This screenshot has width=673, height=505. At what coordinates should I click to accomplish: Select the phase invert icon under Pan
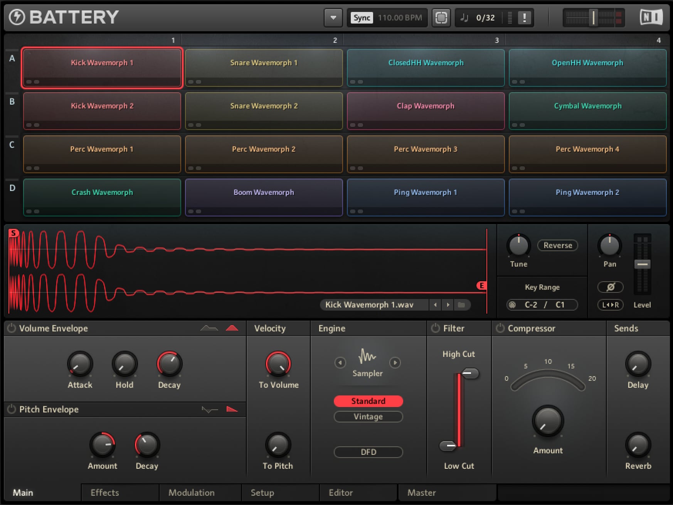click(x=611, y=287)
